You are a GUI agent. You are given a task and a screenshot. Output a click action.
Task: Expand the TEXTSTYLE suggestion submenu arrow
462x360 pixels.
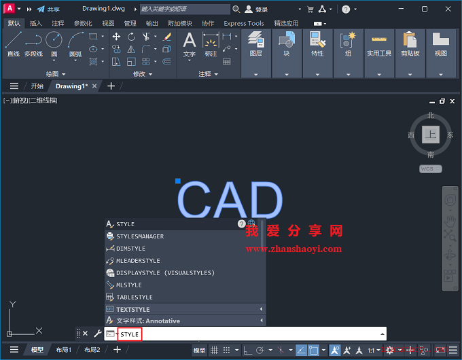(x=261, y=309)
